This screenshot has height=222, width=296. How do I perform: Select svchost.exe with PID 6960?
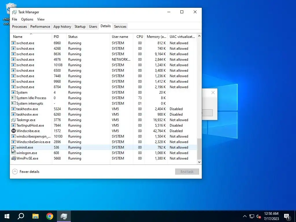coord(104,43)
